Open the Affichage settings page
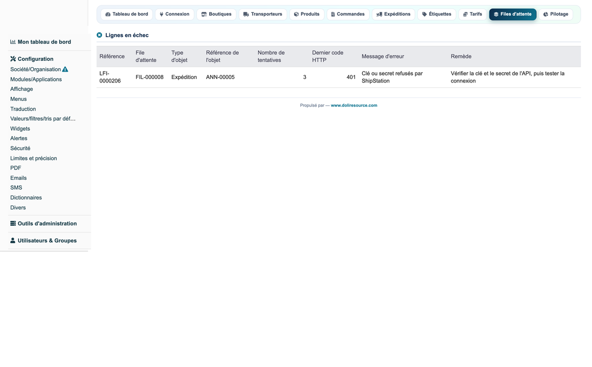The width and height of the screenshot is (592, 367). (22, 89)
